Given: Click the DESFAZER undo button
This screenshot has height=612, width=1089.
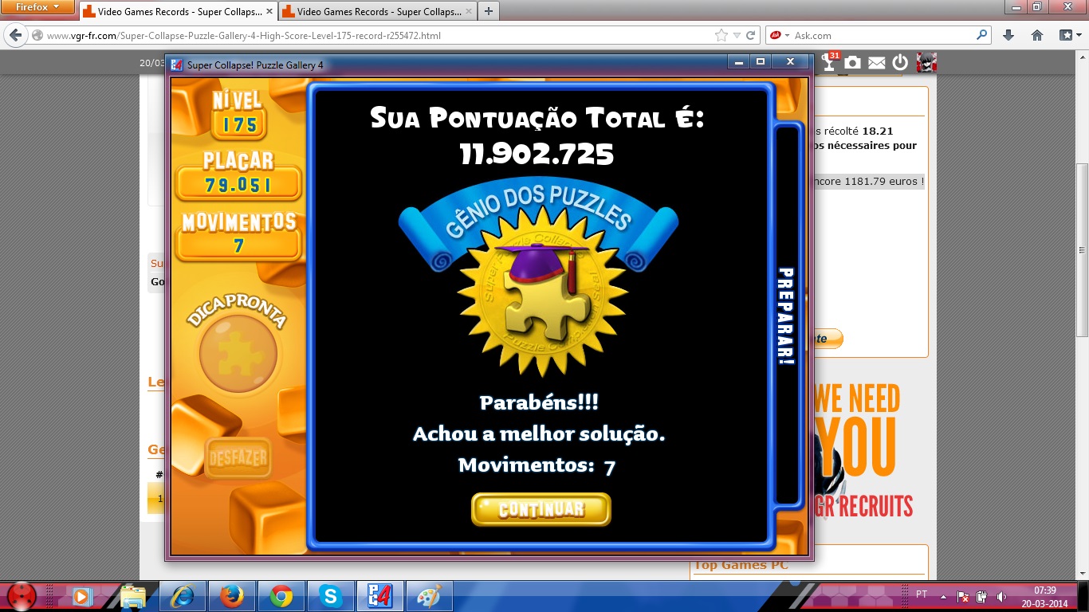Looking at the screenshot, I should pyautogui.click(x=238, y=458).
